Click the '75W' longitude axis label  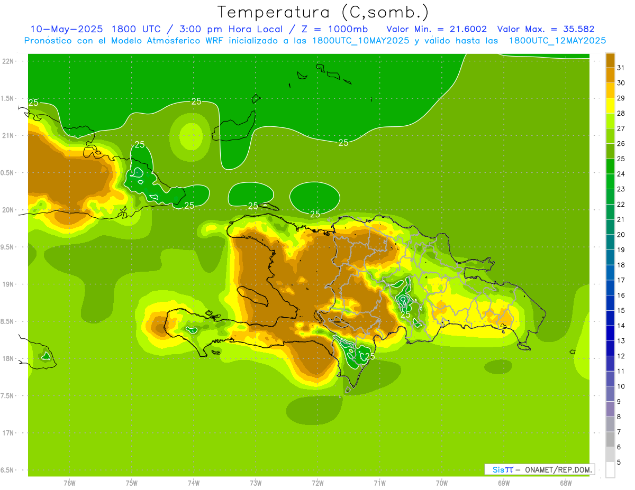pyautogui.click(x=132, y=483)
